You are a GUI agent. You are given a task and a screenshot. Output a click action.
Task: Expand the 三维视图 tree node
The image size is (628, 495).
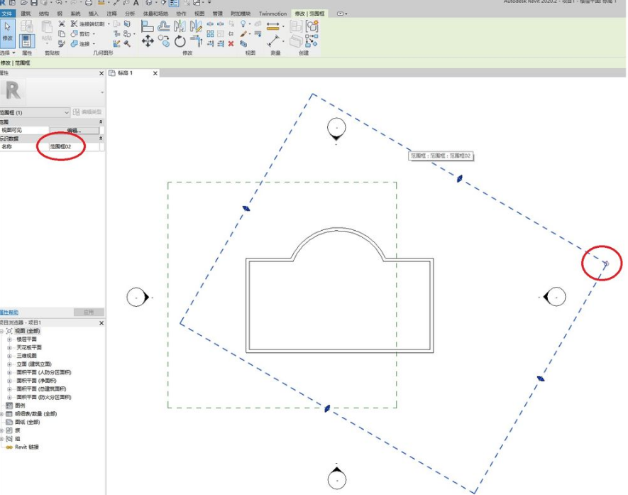pos(10,356)
